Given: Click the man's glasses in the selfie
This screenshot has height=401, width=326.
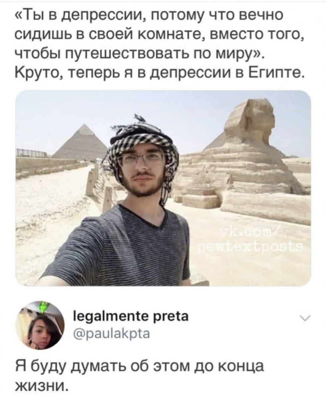Looking at the screenshot, I should (x=142, y=159).
